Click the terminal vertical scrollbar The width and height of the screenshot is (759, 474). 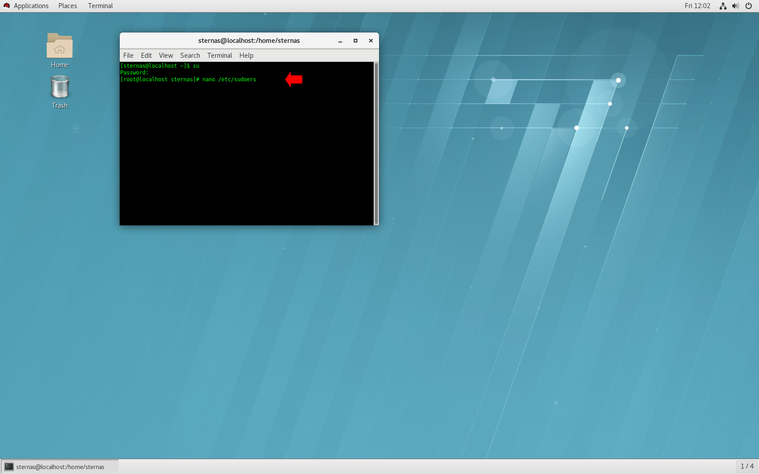pos(376,144)
